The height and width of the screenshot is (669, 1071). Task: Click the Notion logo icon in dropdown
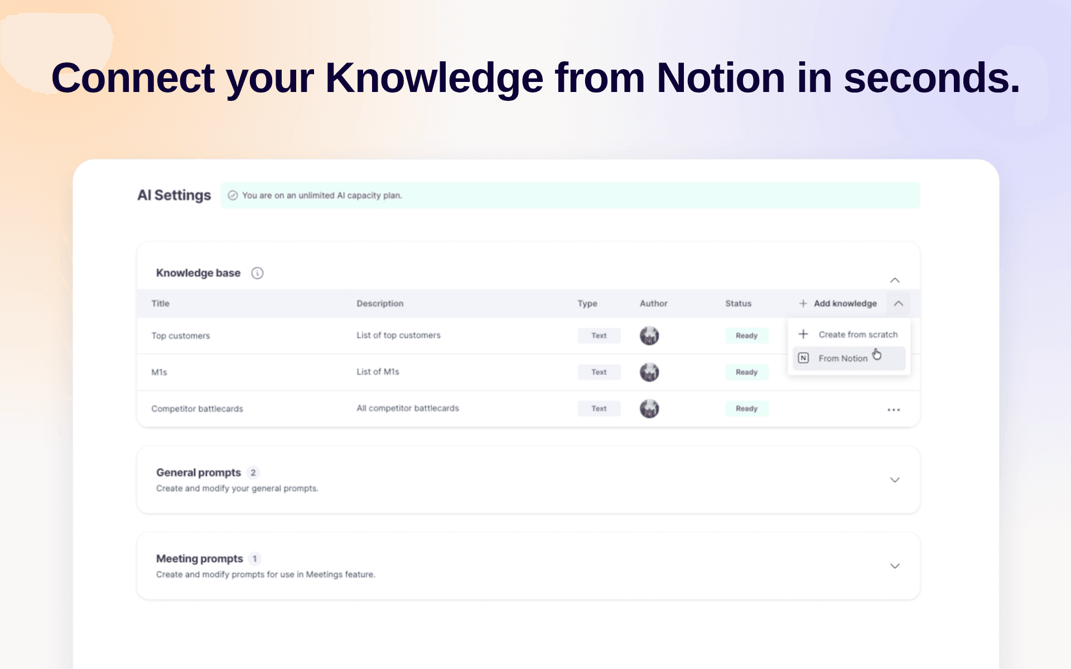(803, 358)
